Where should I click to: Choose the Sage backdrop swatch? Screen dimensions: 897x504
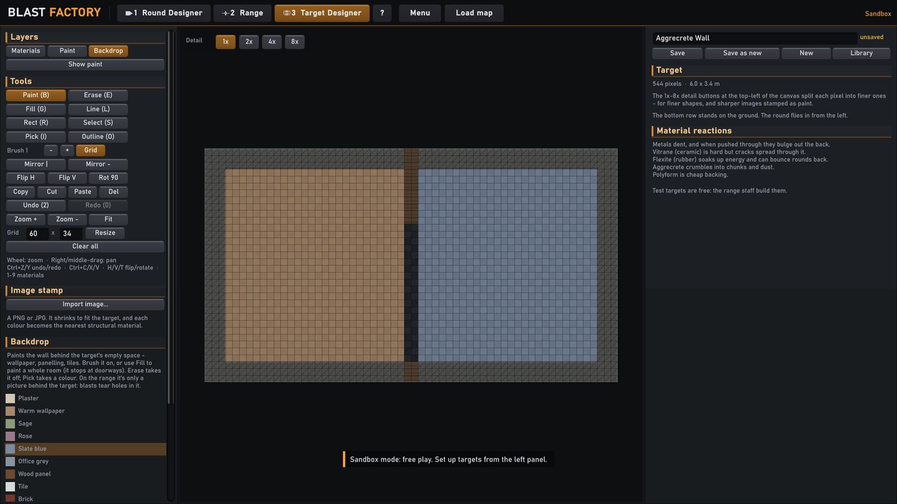pos(10,424)
